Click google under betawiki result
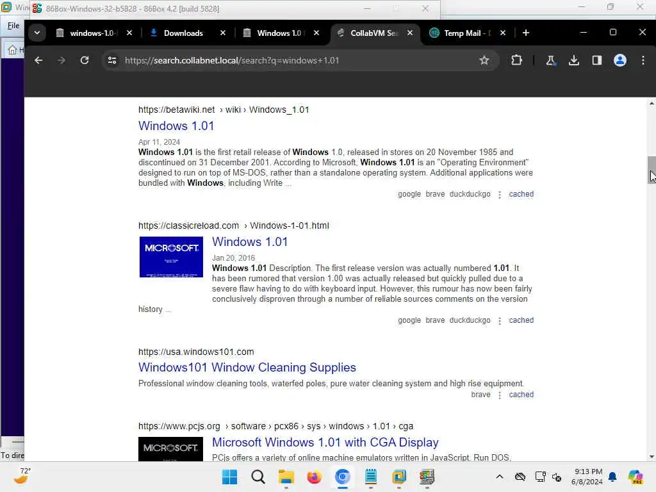This screenshot has height=492, width=656. pyautogui.click(x=409, y=194)
